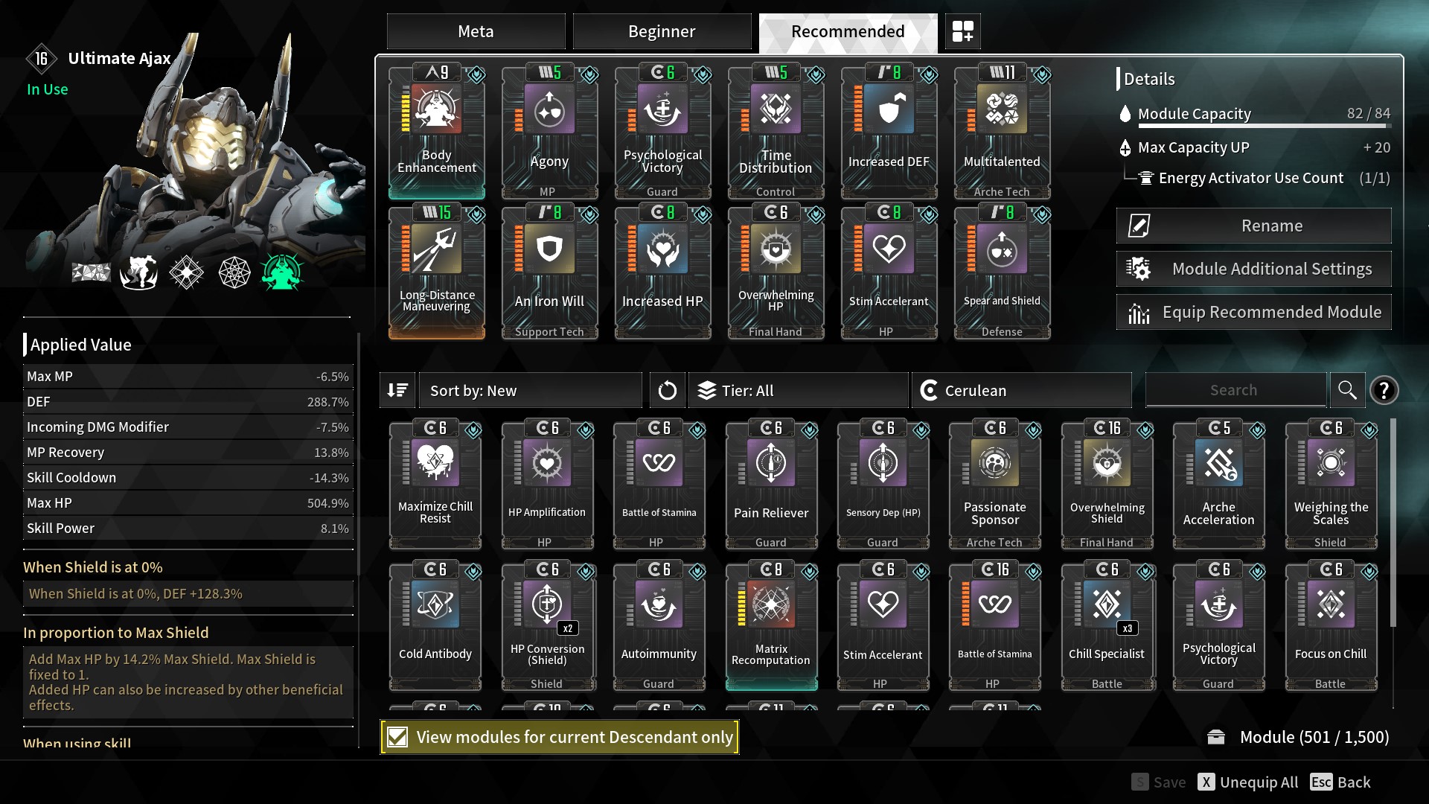The image size is (1429, 804).
Task: Toggle the sort order direction icon
Action: click(397, 390)
